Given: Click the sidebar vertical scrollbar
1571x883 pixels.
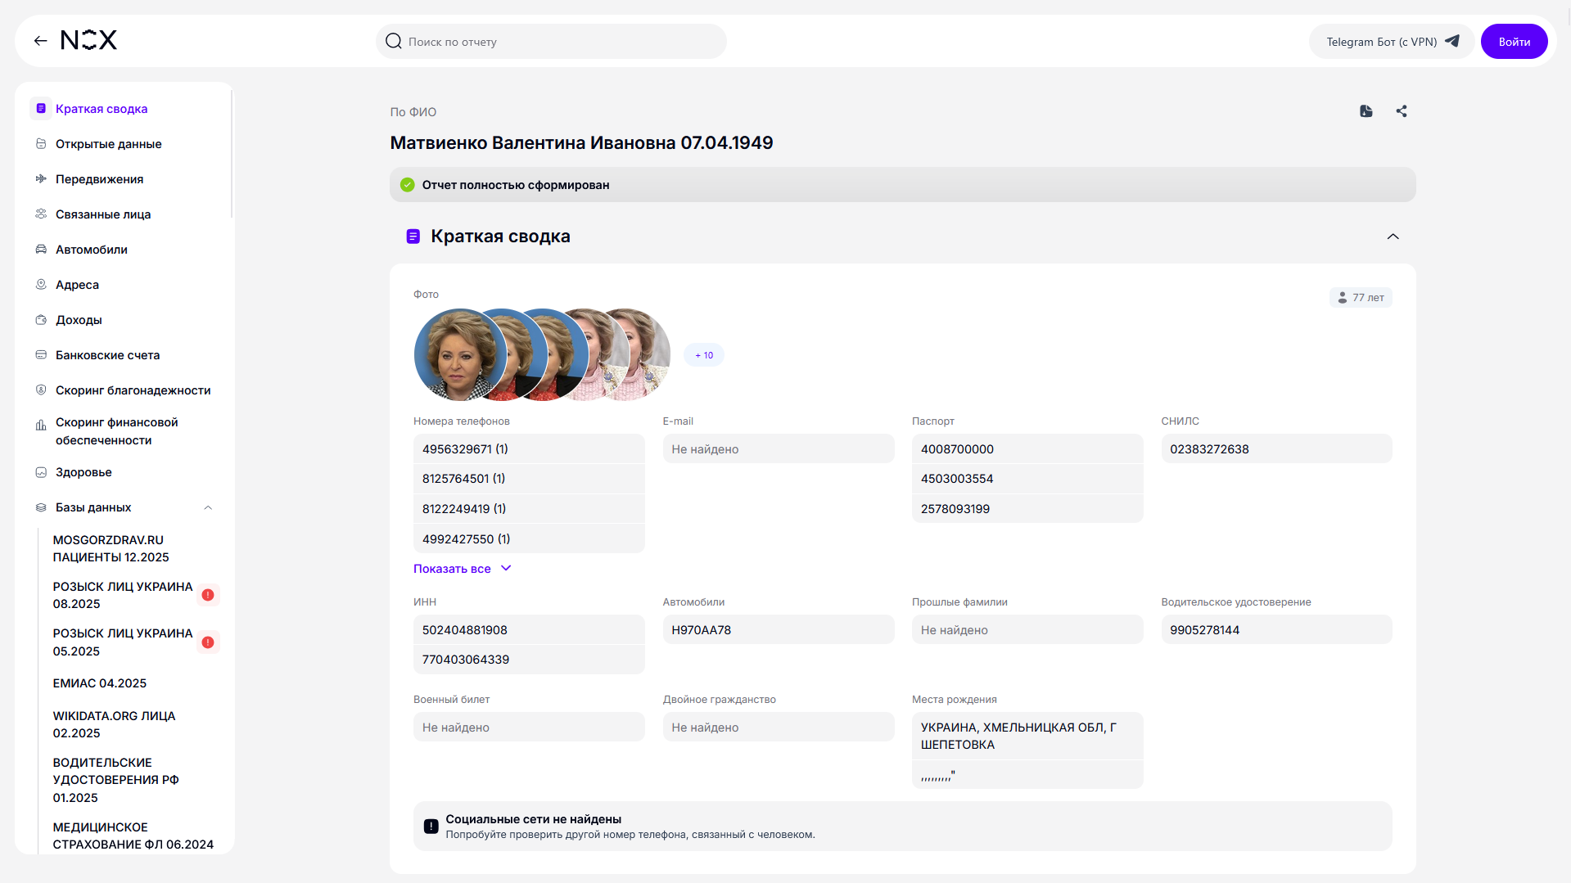Looking at the screenshot, I should tap(232, 155).
